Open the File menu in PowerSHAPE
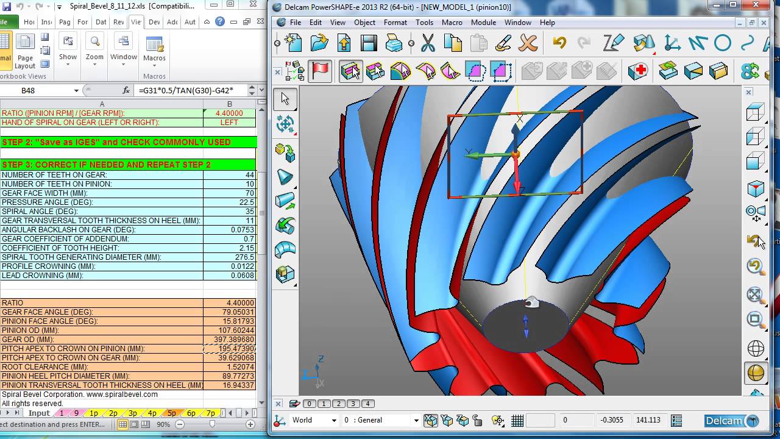This screenshot has height=439, width=780. tap(296, 23)
